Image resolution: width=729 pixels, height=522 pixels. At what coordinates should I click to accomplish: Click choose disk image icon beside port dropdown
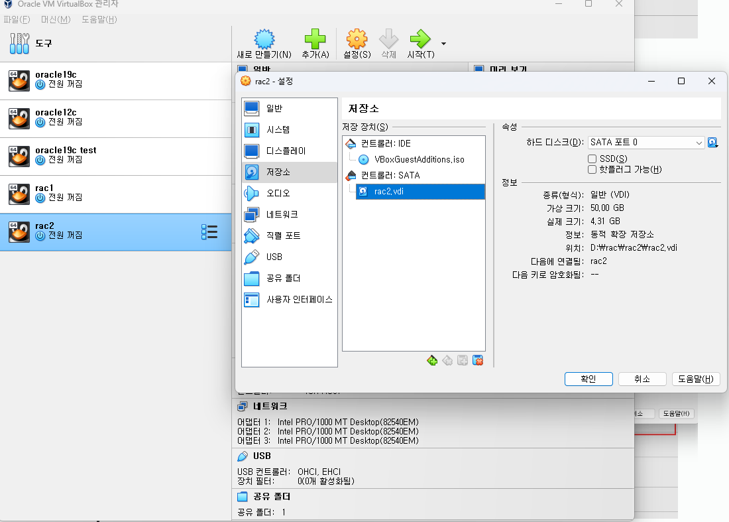(x=712, y=143)
